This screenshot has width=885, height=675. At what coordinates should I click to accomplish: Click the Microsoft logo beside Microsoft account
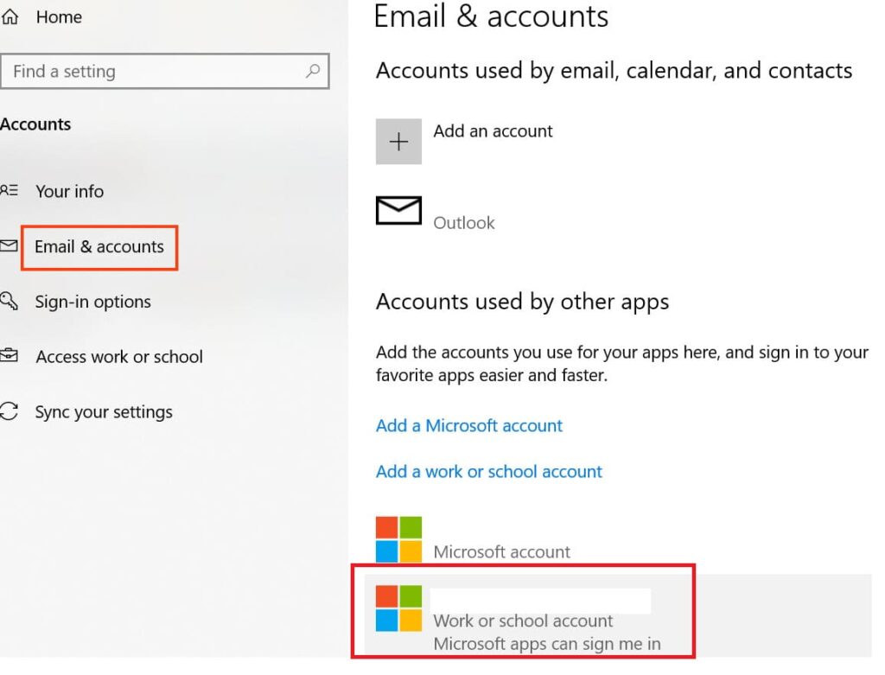click(x=398, y=539)
